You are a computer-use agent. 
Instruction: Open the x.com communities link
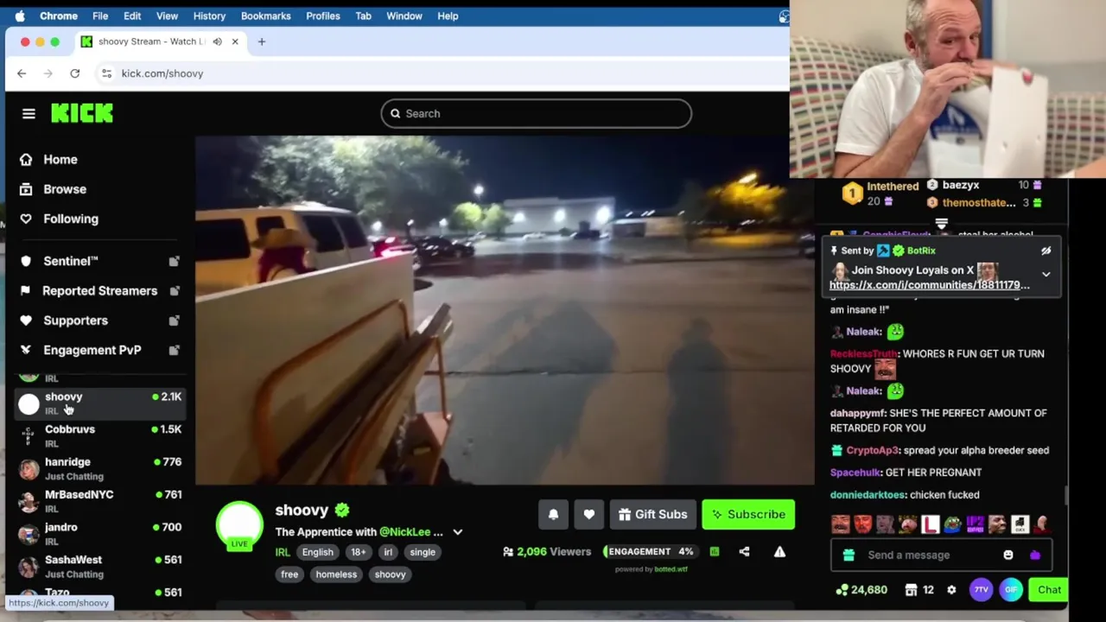(930, 285)
